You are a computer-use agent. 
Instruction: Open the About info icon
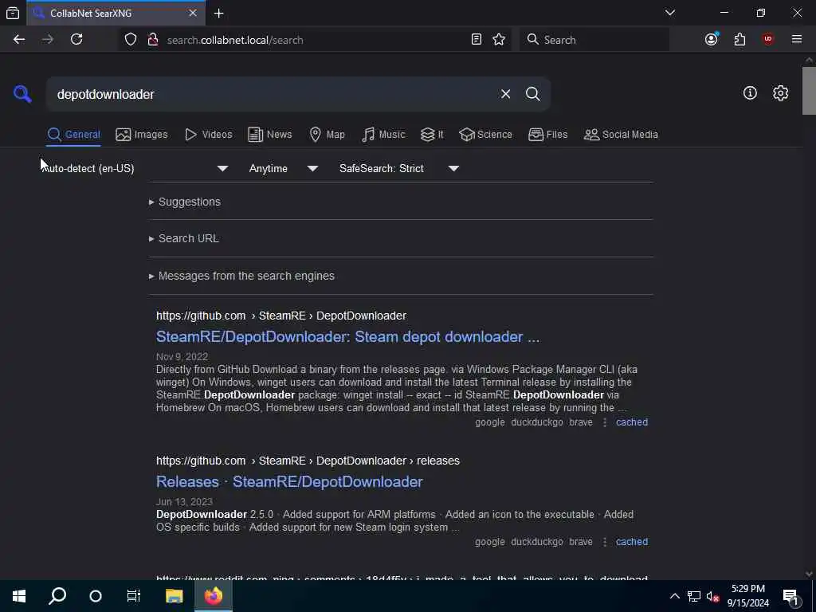pyautogui.click(x=750, y=93)
